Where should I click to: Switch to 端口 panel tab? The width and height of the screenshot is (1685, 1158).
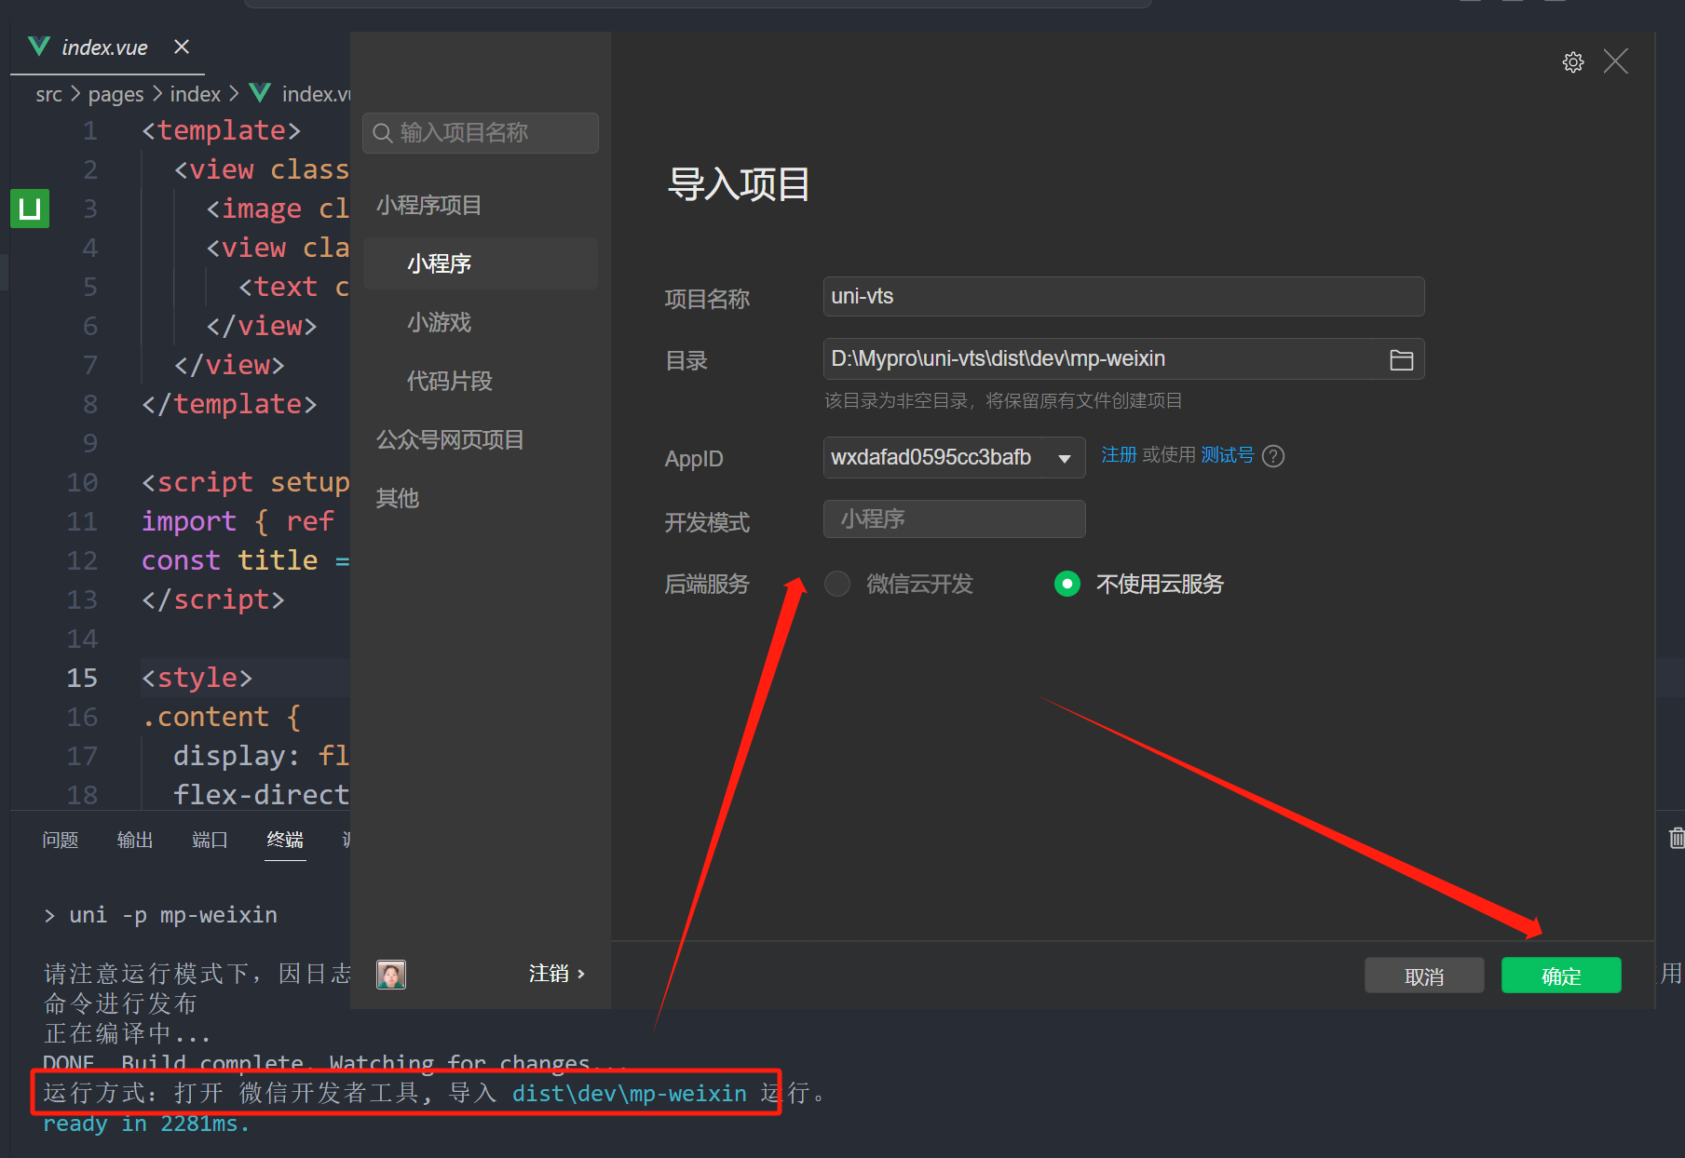(210, 840)
